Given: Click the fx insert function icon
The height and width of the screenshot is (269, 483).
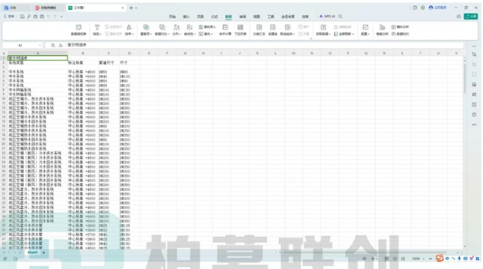Looking at the screenshot, I should coord(61,45).
